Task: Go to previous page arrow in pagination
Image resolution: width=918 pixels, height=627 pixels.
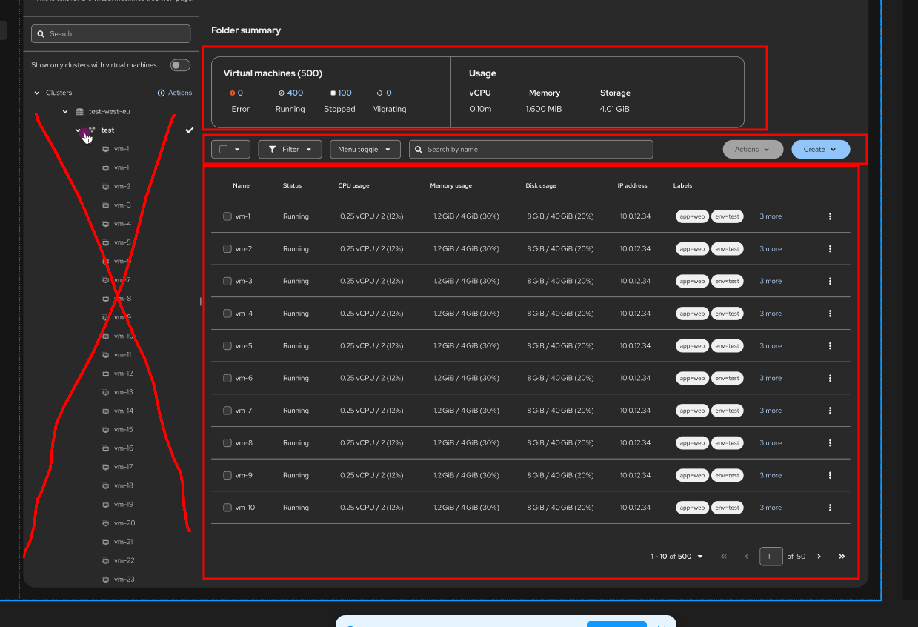Action: [746, 557]
